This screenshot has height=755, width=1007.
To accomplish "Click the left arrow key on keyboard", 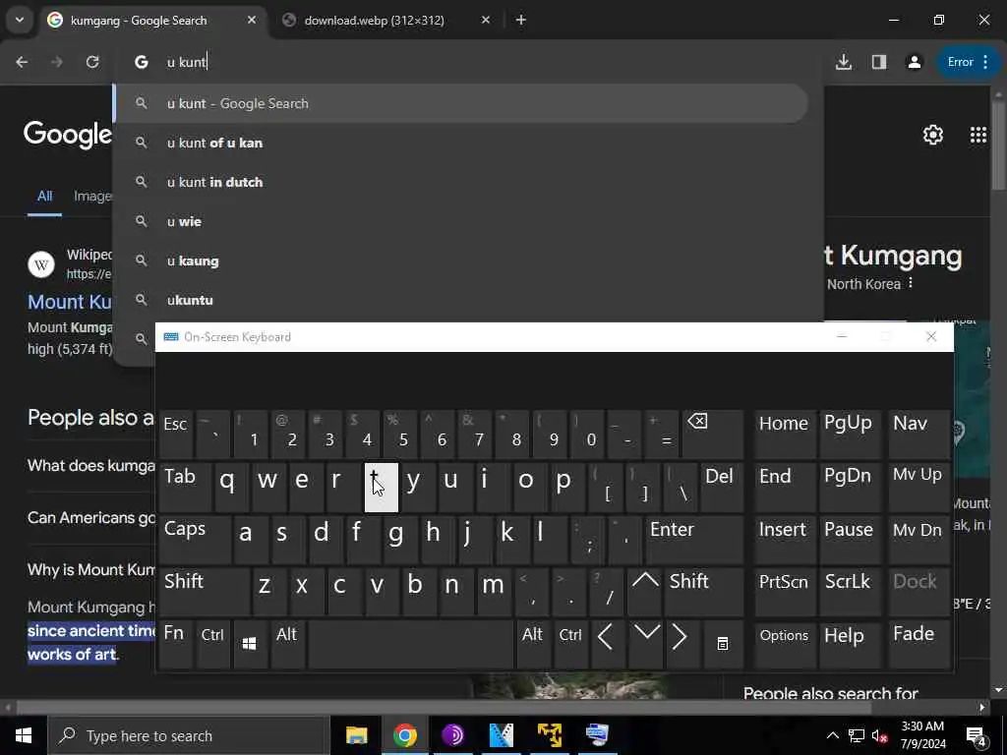I will click(606, 644).
